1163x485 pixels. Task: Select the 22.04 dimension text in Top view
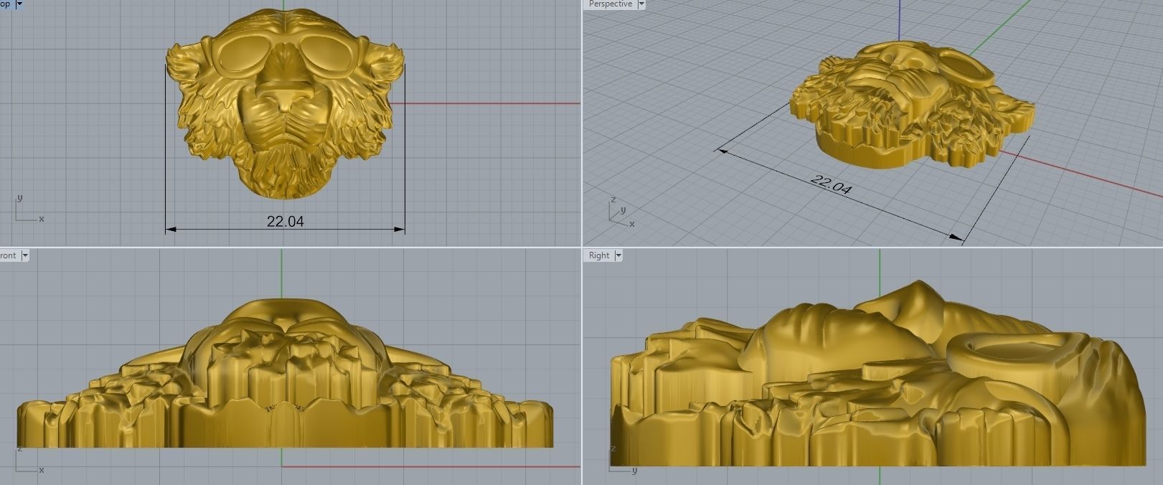coord(286,221)
